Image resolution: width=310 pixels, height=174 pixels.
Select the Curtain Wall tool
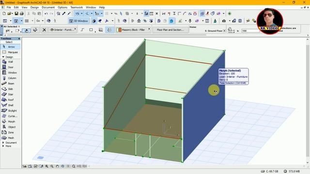pyautogui.click(x=10, y=116)
